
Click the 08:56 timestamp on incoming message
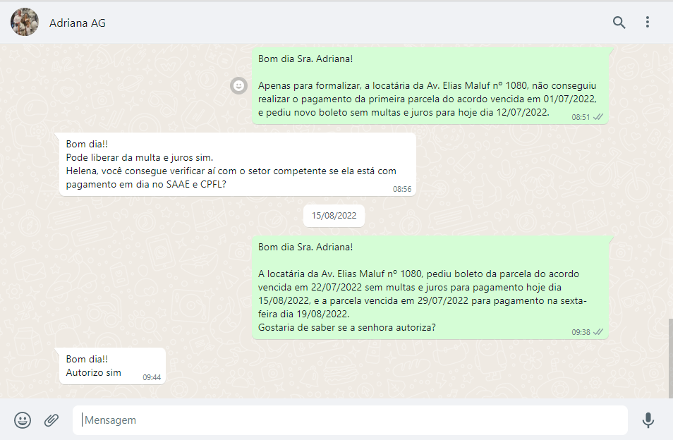pyautogui.click(x=401, y=189)
